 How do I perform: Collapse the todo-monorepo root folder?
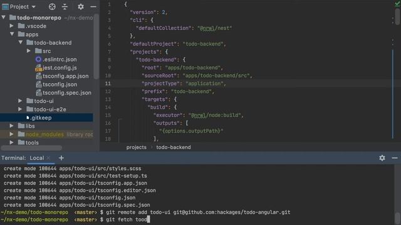[4, 17]
